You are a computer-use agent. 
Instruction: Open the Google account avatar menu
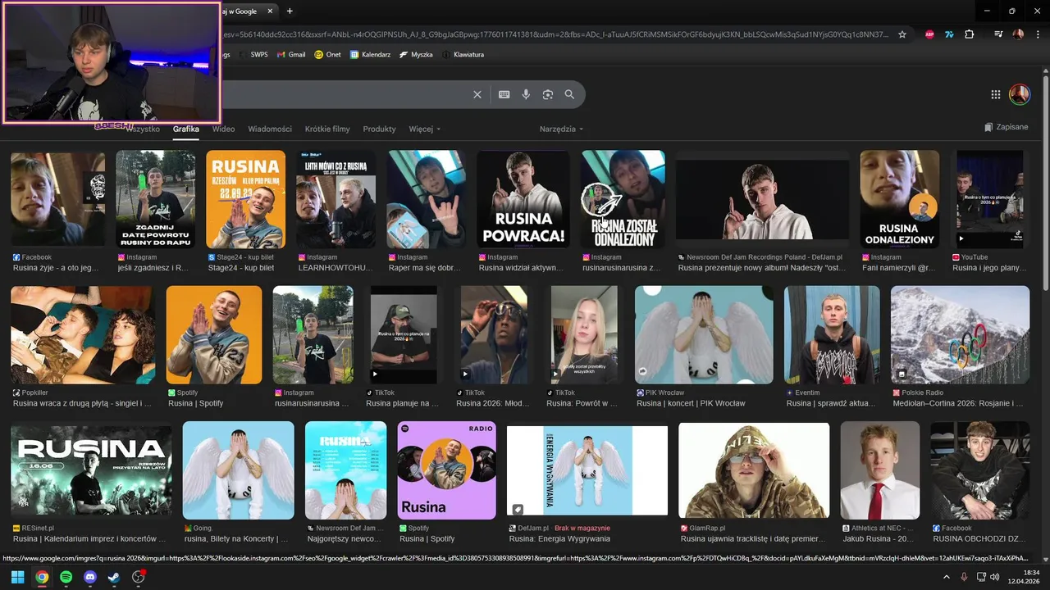point(1020,94)
